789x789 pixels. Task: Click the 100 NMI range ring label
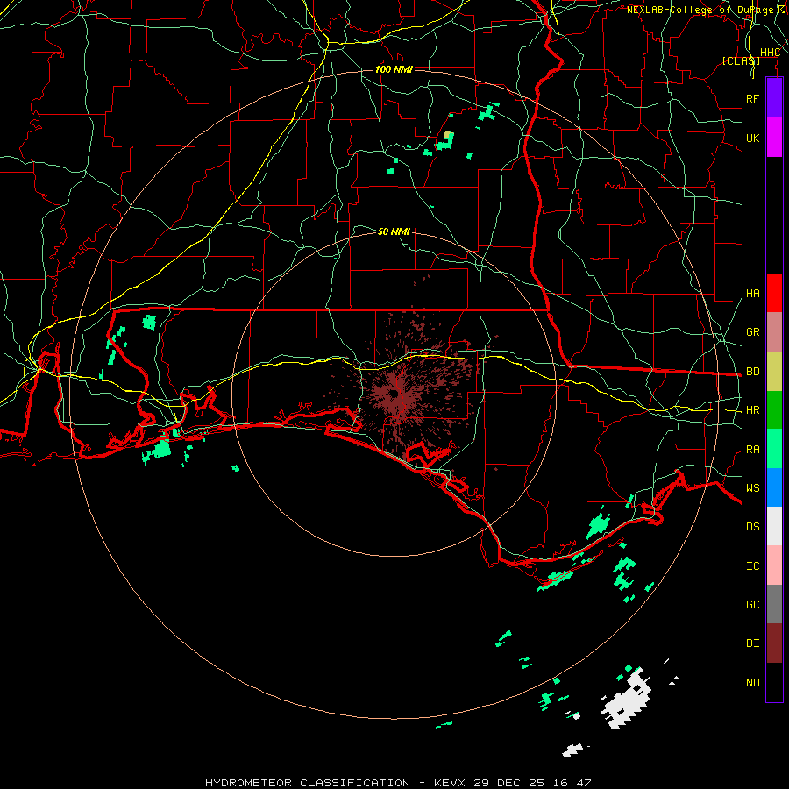pyautogui.click(x=394, y=69)
